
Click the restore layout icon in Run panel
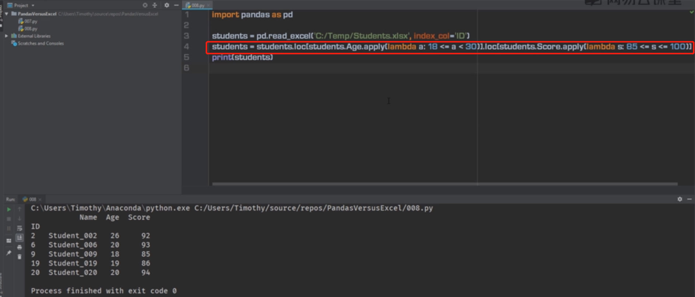9,241
